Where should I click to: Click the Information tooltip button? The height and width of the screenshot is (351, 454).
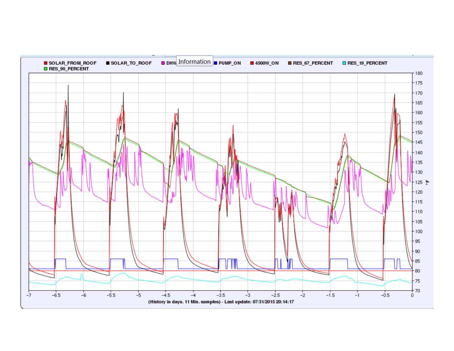194,61
